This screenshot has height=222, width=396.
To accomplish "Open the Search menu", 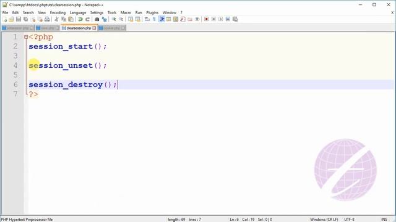I will pyautogui.click(x=28, y=12).
